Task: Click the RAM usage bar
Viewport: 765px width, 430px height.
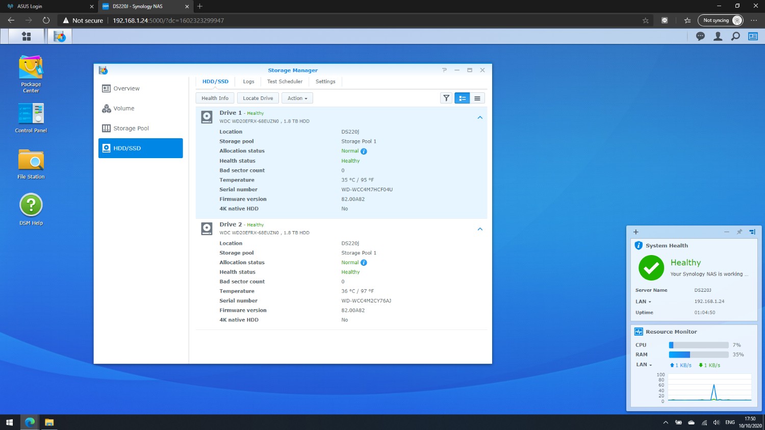Action: [x=699, y=355]
